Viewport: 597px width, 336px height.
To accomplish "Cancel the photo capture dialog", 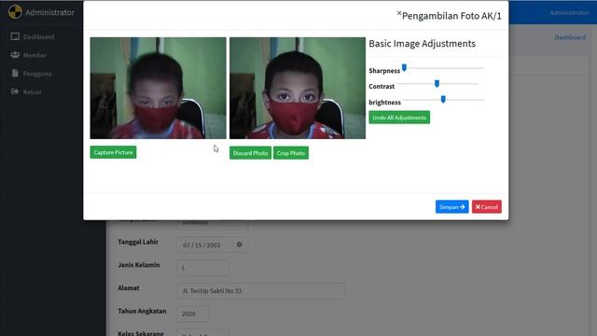I will [487, 207].
